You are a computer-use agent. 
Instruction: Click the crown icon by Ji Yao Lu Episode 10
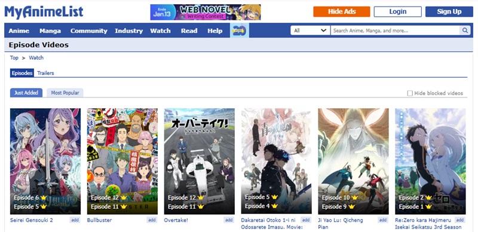click(x=354, y=198)
